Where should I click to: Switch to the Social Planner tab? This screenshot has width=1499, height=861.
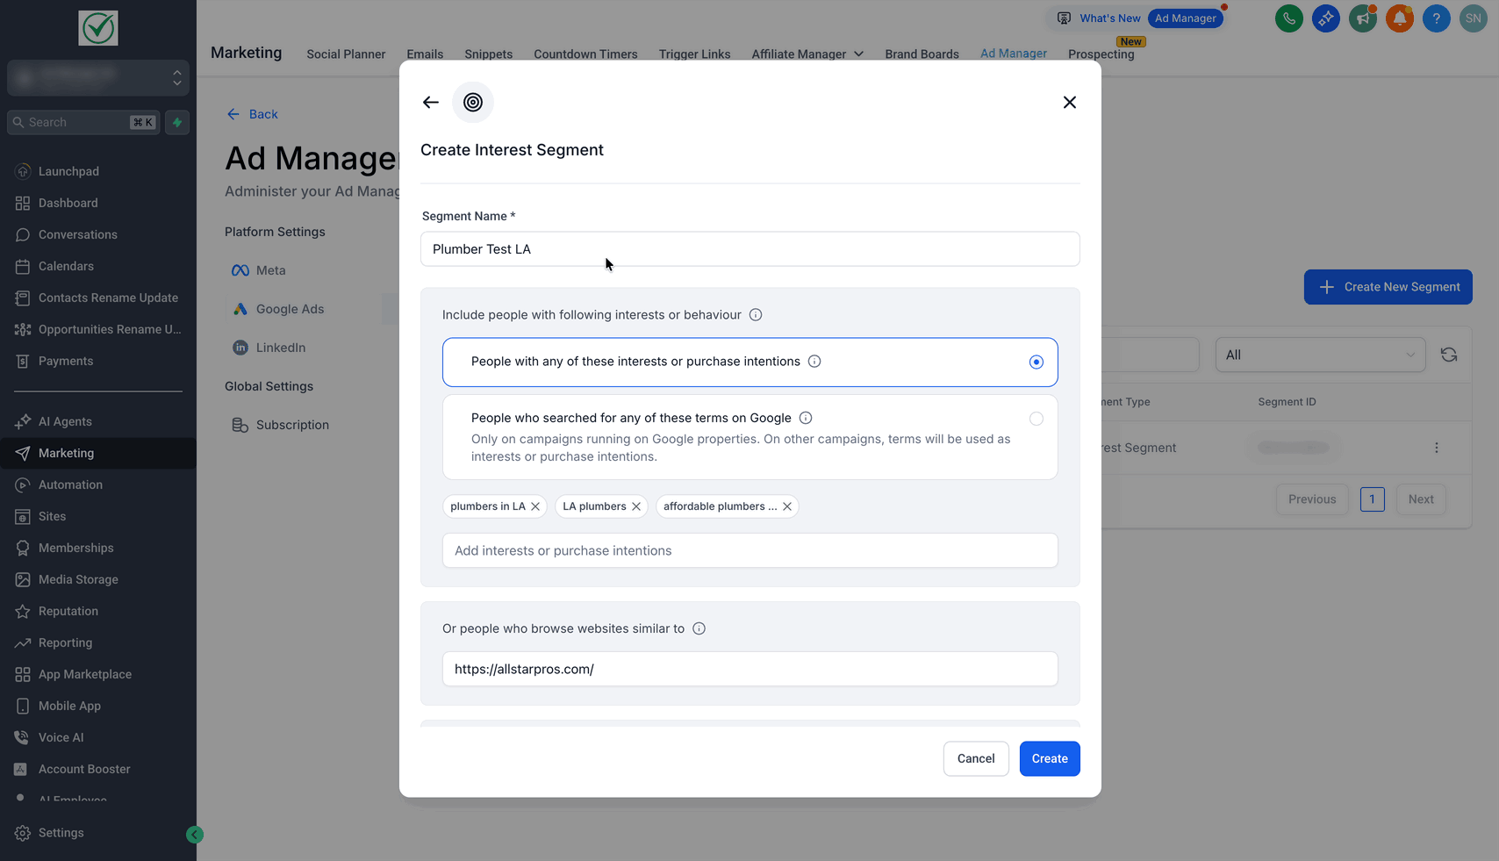pos(346,54)
